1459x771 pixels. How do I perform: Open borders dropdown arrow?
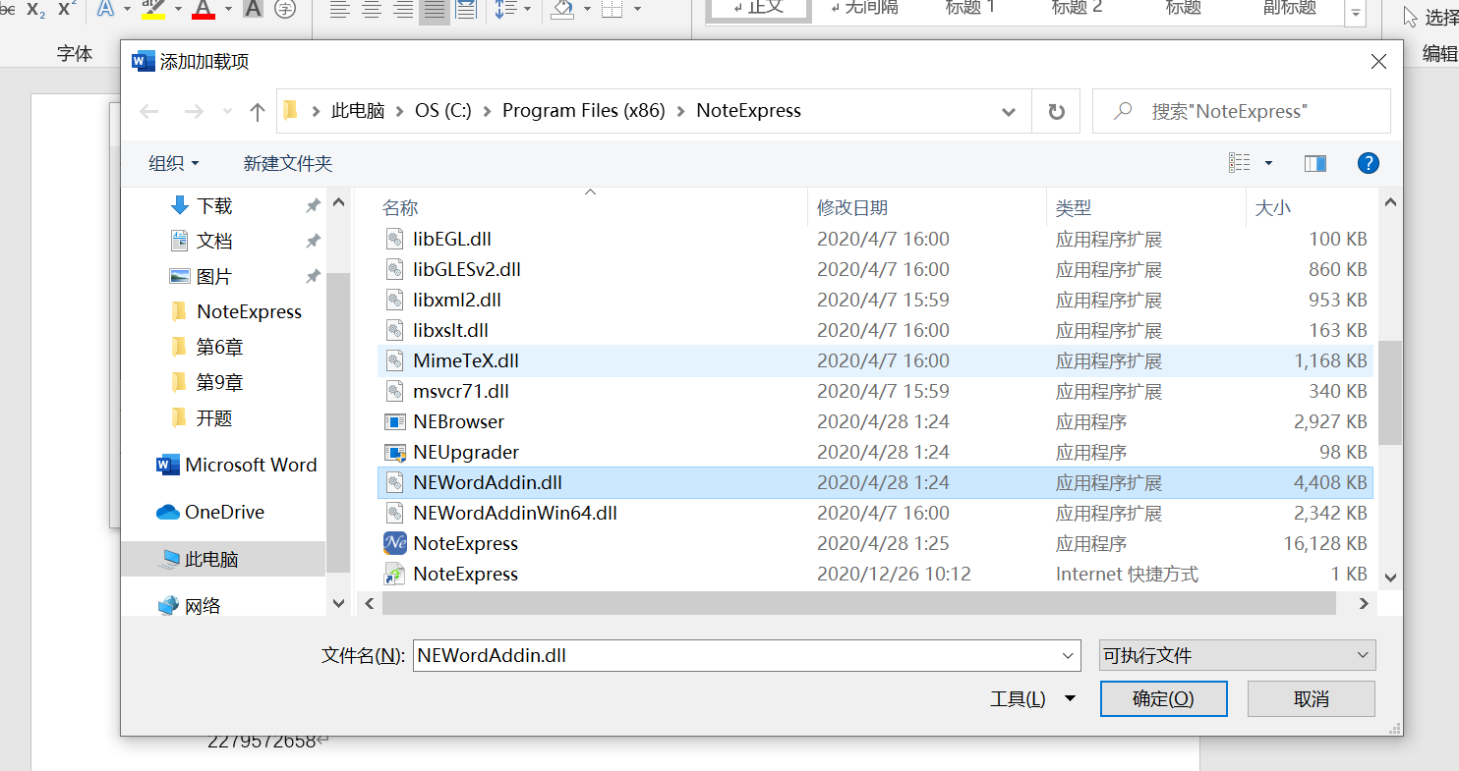pyautogui.click(x=636, y=9)
